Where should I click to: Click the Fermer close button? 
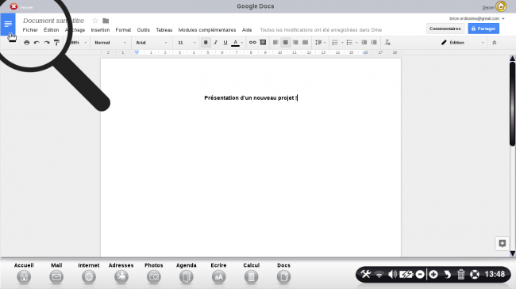13,6
